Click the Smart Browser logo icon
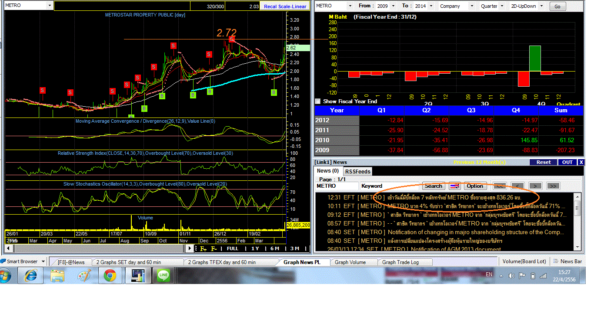This screenshot has width=594, height=333. click(3, 261)
